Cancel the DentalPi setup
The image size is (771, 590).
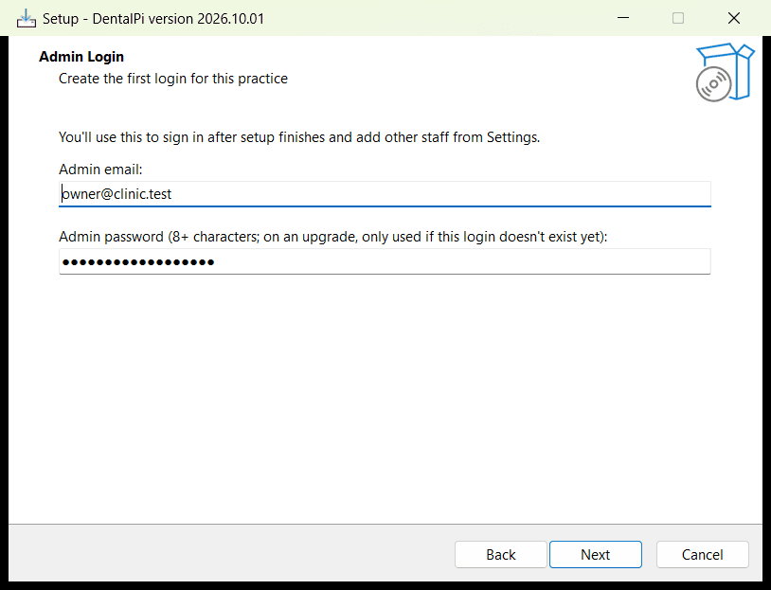(702, 555)
